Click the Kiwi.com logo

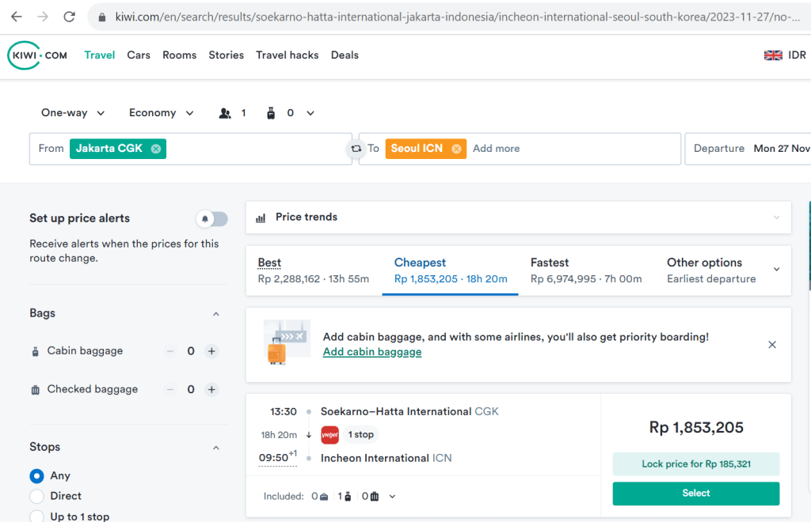click(37, 55)
